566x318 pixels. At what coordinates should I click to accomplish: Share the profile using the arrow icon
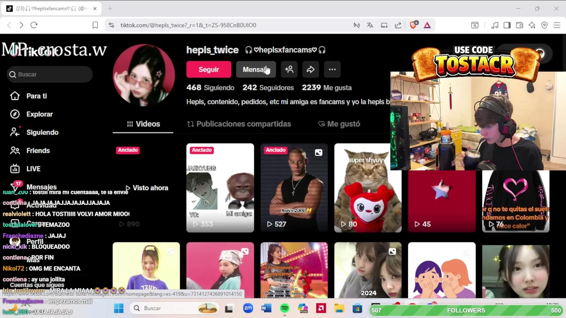(x=310, y=69)
